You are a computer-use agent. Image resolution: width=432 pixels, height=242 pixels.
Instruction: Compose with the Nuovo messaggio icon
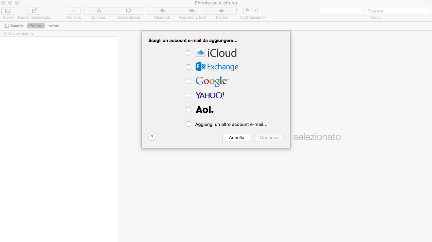click(x=34, y=11)
